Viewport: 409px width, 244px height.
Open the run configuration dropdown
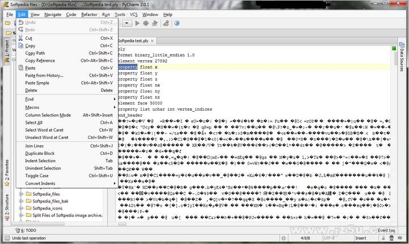(127, 23)
